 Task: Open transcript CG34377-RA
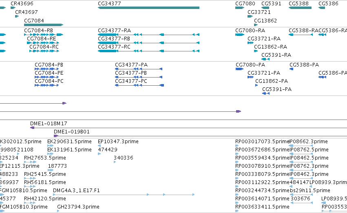point(115,30)
